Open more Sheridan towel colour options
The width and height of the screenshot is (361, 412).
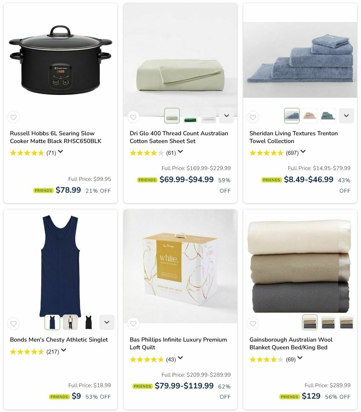346,116
